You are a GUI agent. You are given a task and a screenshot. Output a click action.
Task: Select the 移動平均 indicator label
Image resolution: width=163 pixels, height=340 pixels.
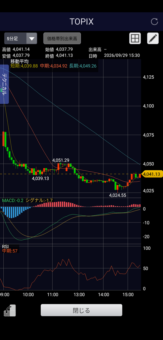pyautogui.click(x=20, y=61)
